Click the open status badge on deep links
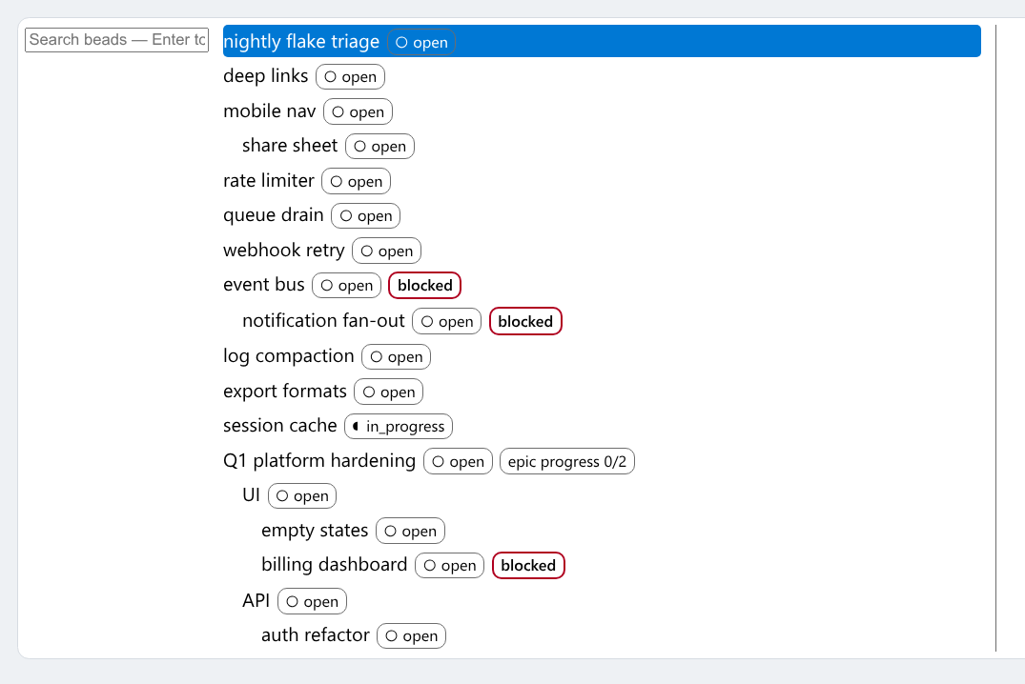The width and height of the screenshot is (1025, 684). [x=350, y=77]
